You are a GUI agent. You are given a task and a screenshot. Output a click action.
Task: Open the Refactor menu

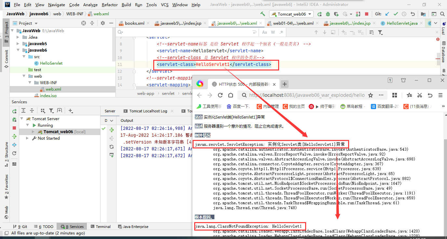tap(110, 5)
